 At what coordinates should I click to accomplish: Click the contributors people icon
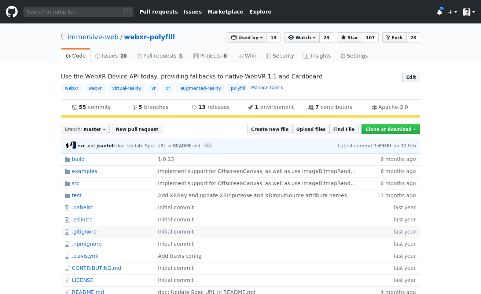click(311, 107)
